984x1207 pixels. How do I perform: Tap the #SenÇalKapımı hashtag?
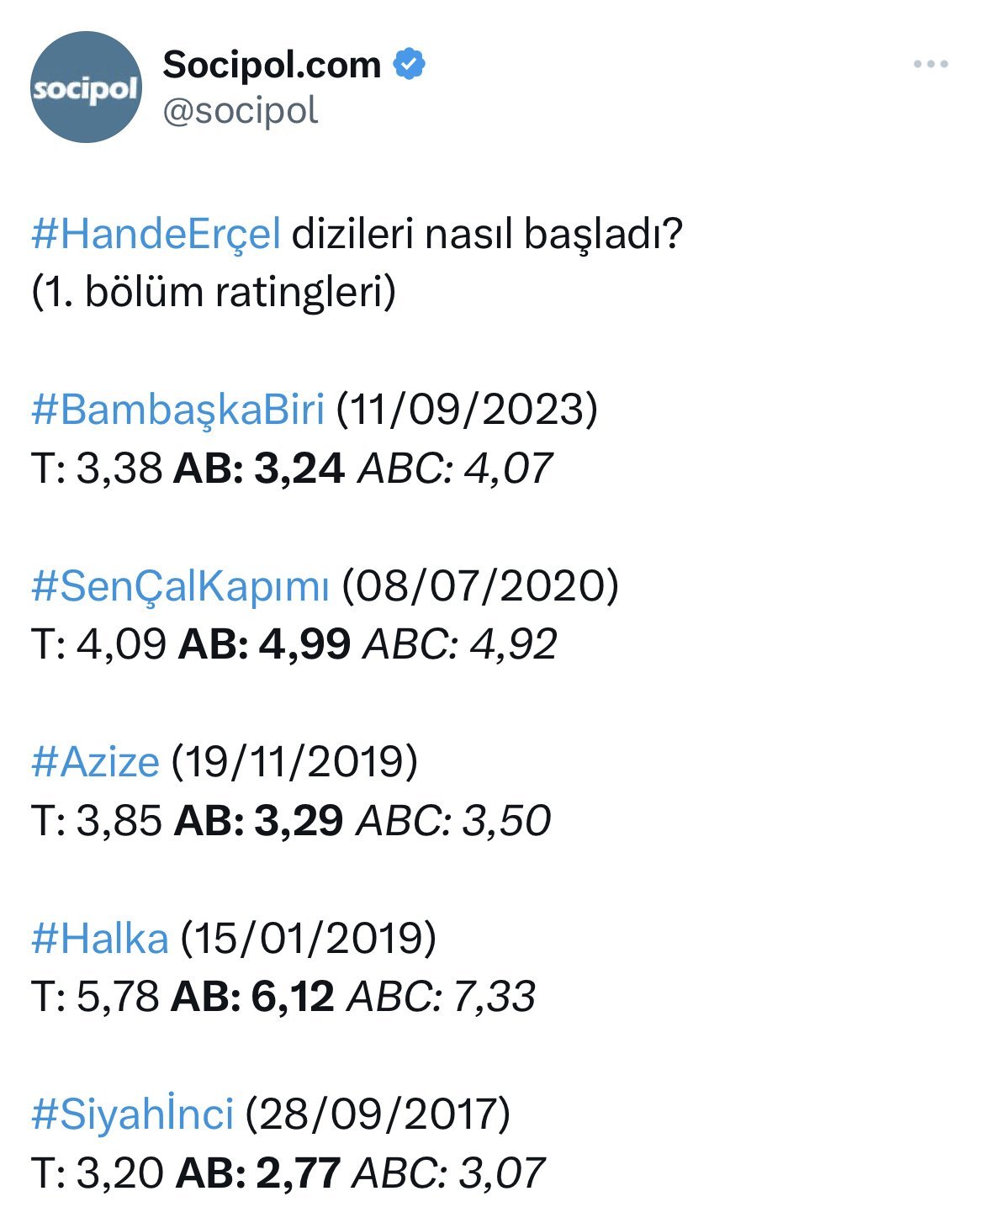point(180,585)
